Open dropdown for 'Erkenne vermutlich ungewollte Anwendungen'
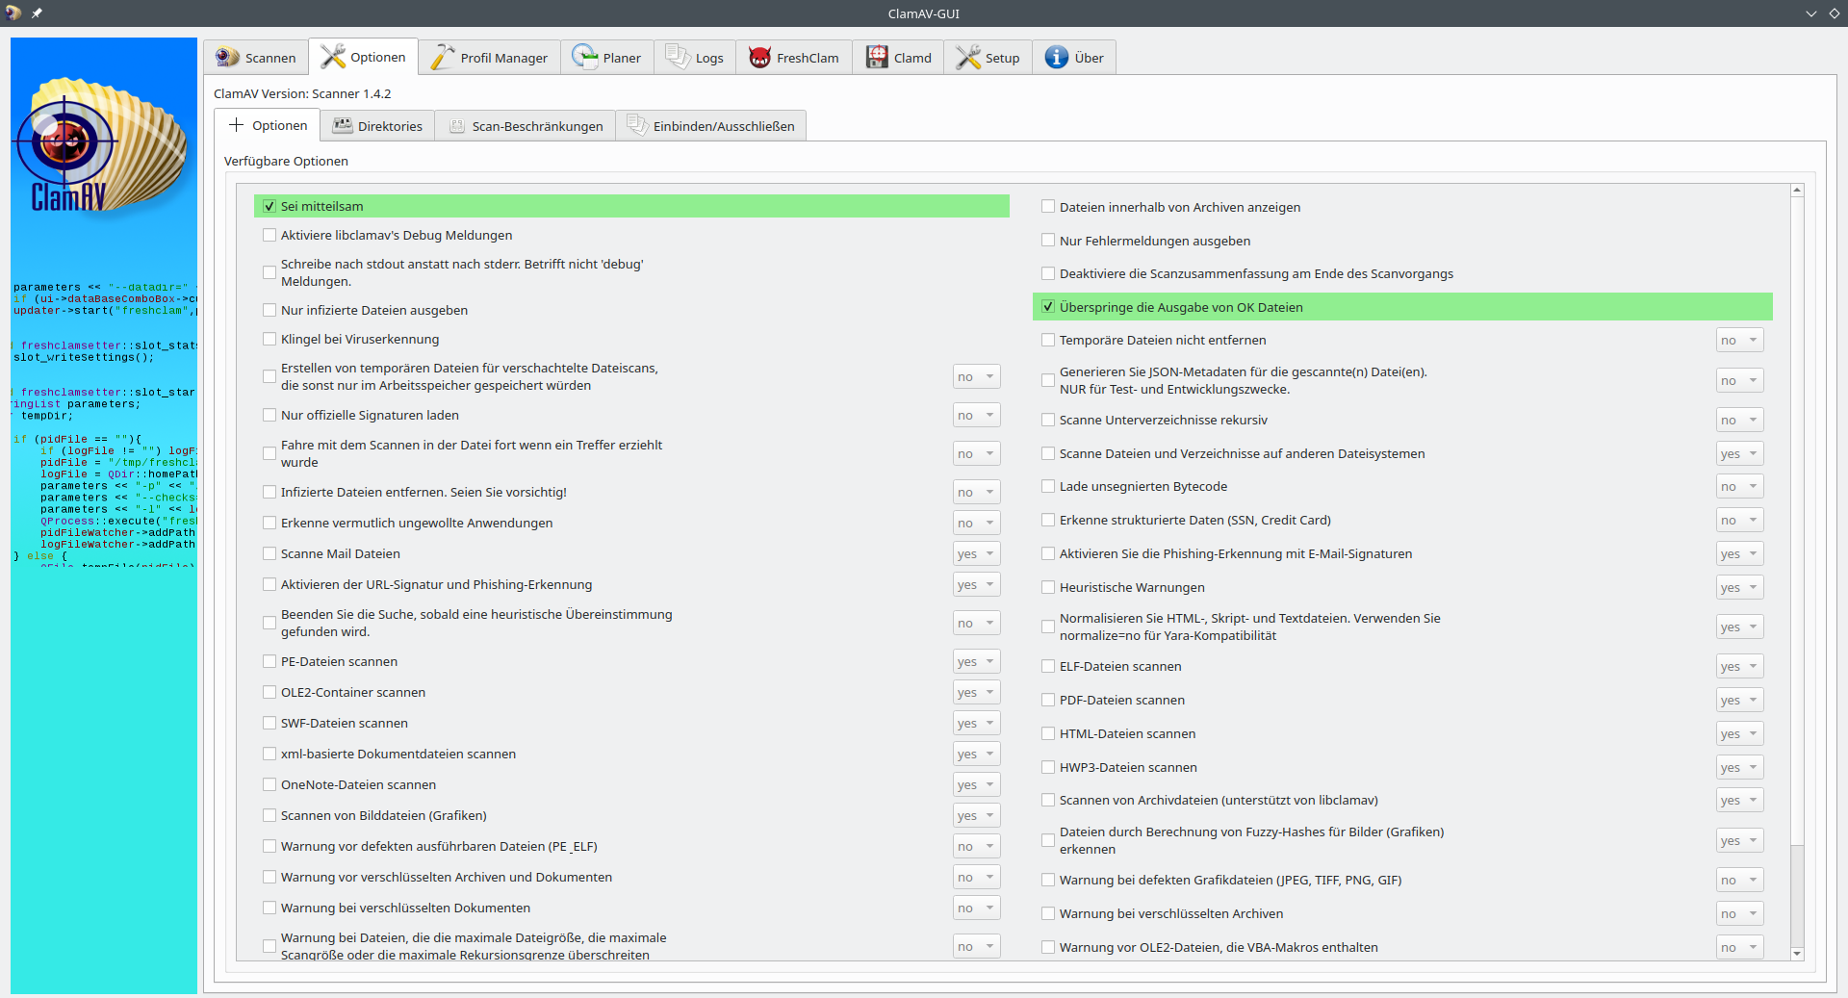 [x=976, y=523]
